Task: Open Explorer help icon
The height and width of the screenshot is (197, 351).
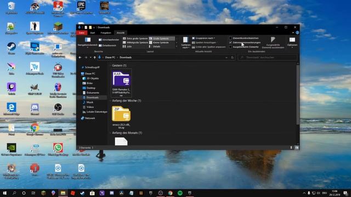Action: point(297,33)
